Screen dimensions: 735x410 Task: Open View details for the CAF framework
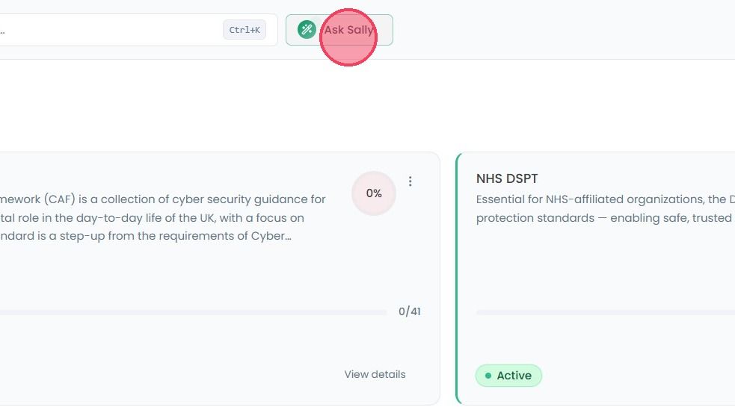(x=375, y=374)
